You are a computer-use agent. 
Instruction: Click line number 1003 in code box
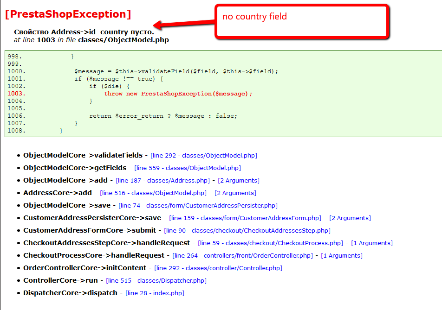(16, 94)
